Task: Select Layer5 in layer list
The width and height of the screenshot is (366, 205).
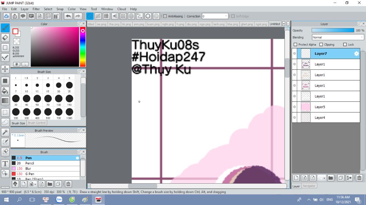Action: point(326,107)
